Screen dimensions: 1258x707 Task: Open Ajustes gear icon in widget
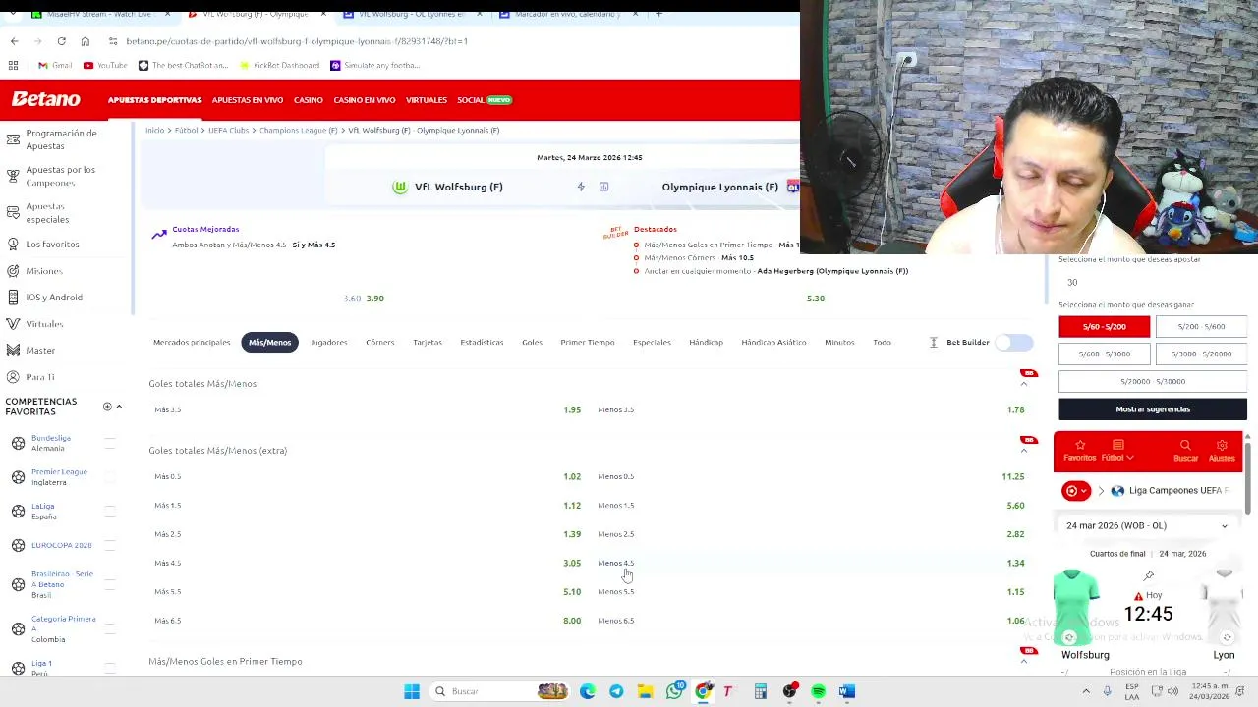pos(1222,445)
